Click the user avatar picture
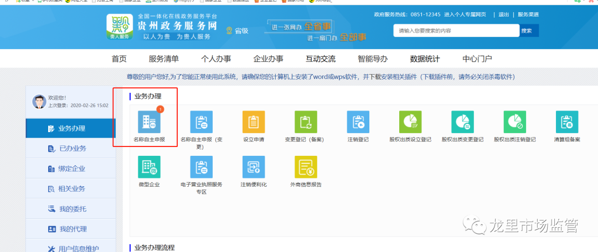 [39, 102]
